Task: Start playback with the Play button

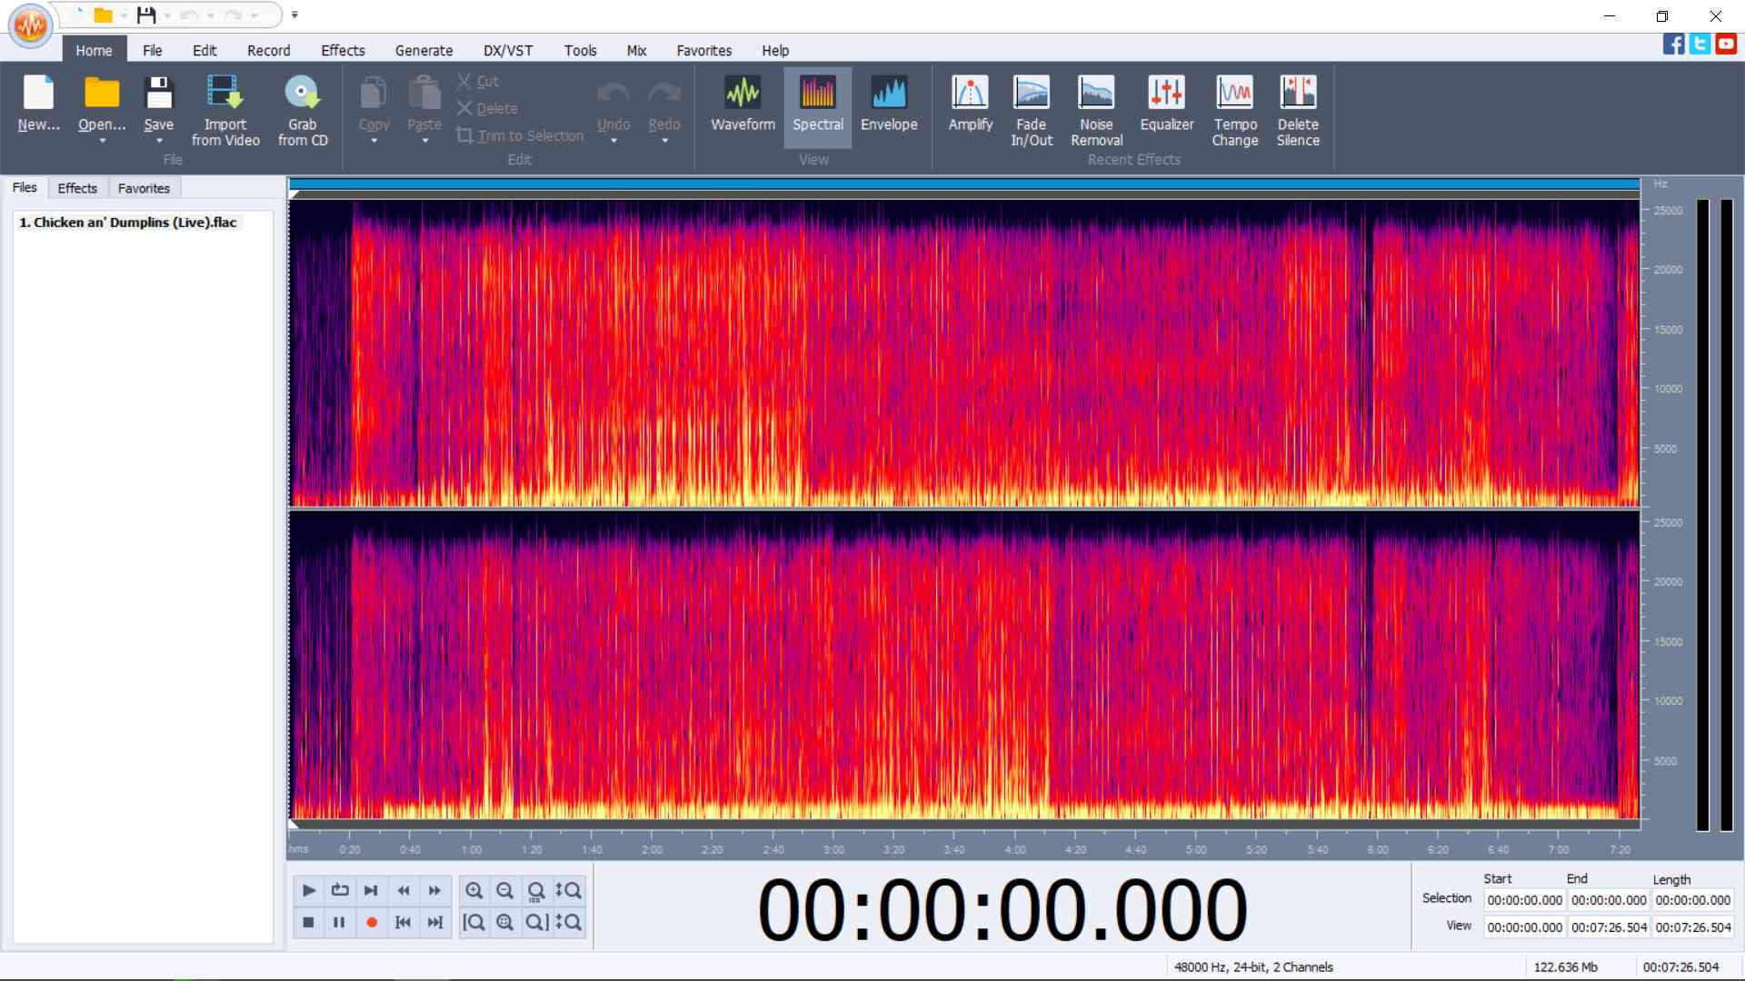Action: 309,890
